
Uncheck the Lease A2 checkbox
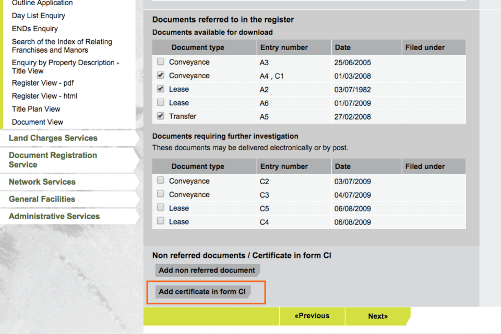pyautogui.click(x=161, y=89)
